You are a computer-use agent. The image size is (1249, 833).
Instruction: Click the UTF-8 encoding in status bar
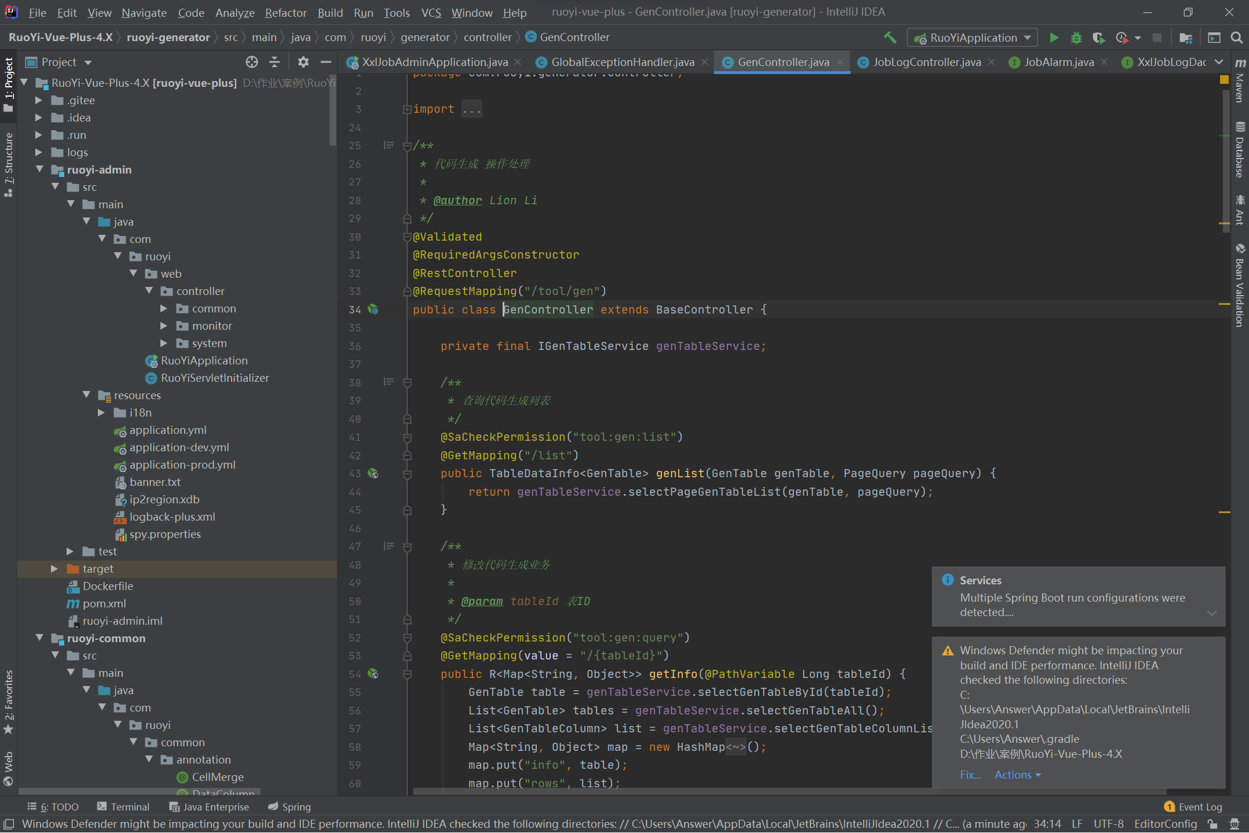point(1108,824)
